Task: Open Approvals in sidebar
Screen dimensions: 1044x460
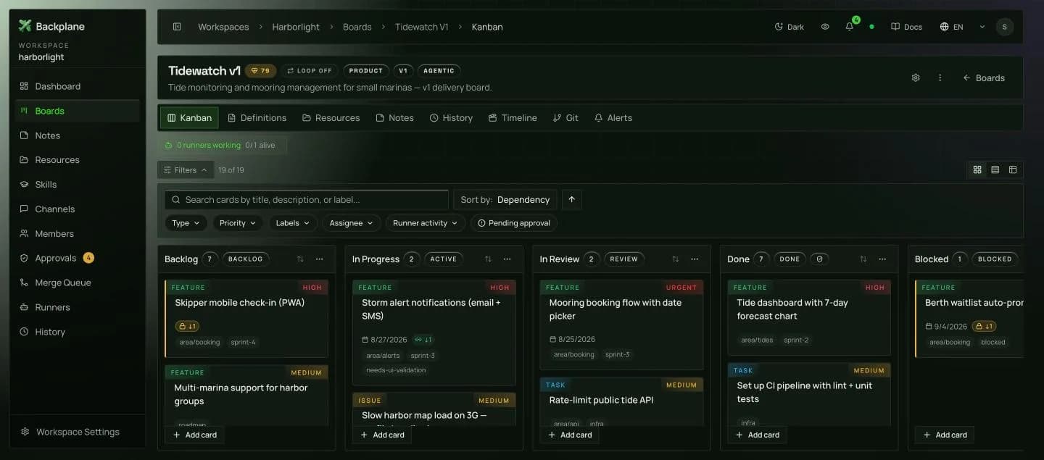Action: pyautogui.click(x=77, y=258)
